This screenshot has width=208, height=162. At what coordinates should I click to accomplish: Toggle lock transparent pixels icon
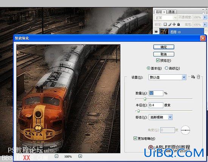point(165,24)
